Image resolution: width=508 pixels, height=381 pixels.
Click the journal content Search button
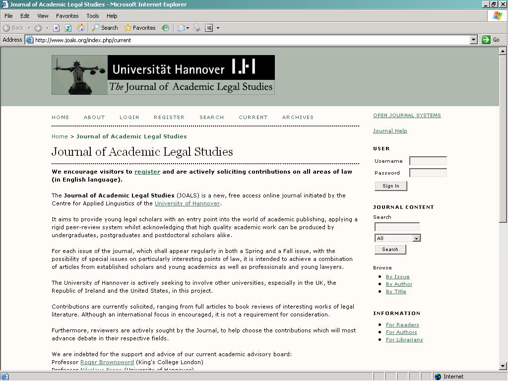tap(390, 250)
